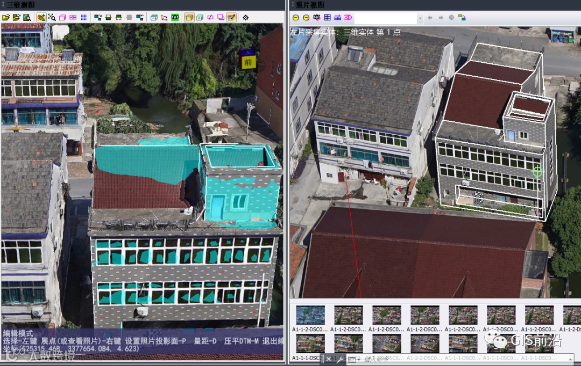
Task: Select the highlighted blue first photo thumbnail
Action: (310, 315)
